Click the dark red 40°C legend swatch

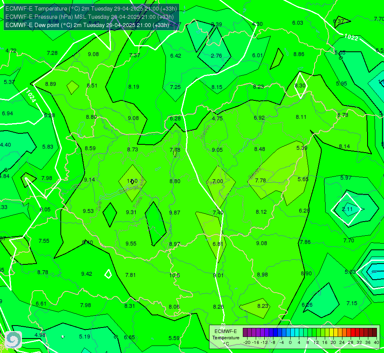(x=375, y=333)
